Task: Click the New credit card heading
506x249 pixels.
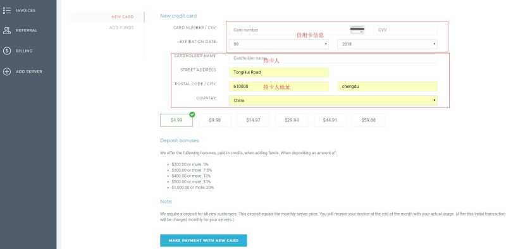Action: click(178, 16)
